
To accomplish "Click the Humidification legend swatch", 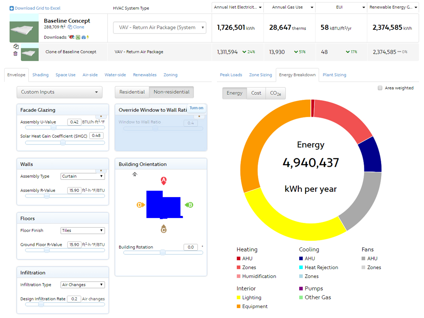I will pyautogui.click(x=238, y=276).
